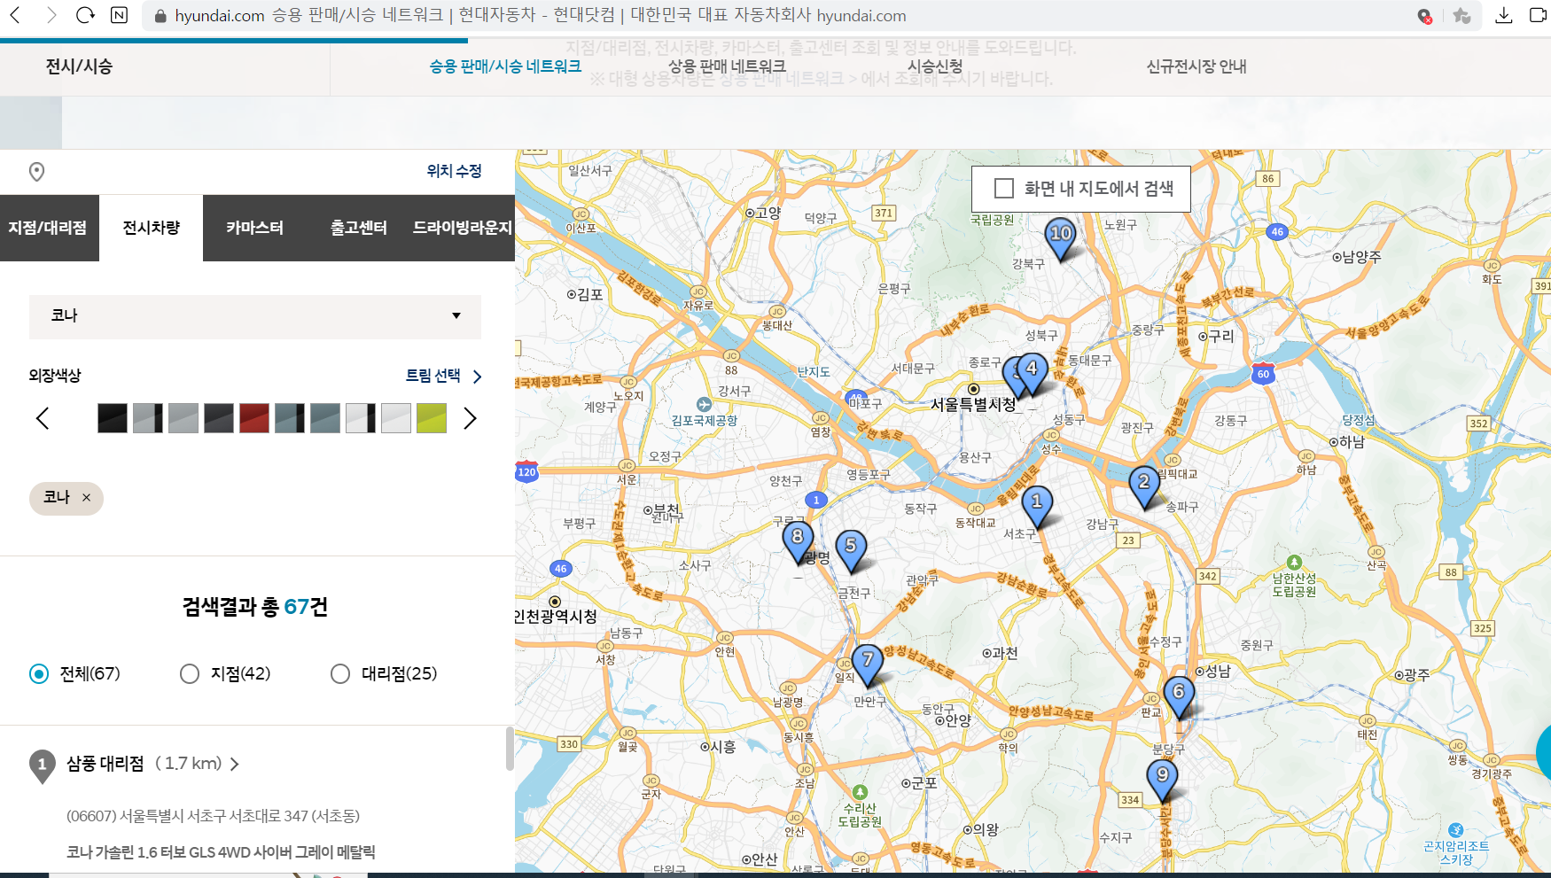Viewport: 1551px width, 878px height.
Task: Show previous exterior colors arrow
Action: click(43, 418)
